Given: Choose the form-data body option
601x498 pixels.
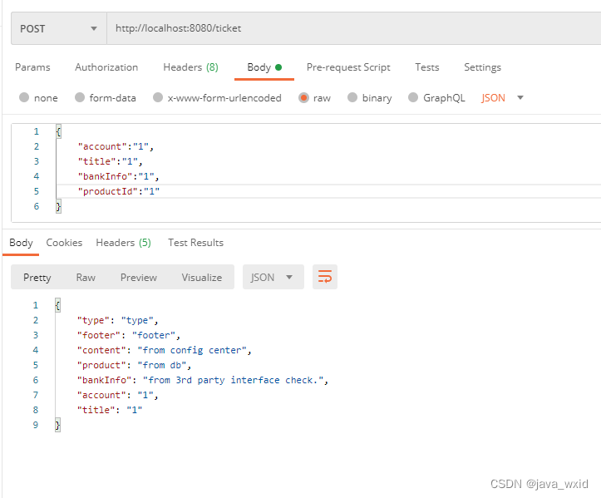Looking at the screenshot, I should click(x=106, y=98).
